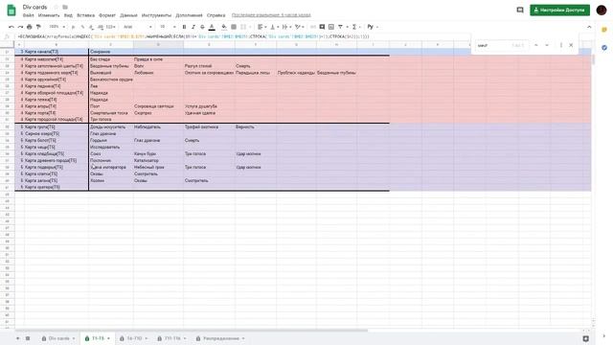The width and height of the screenshot is (613, 345).
Task: Open the Справка menu
Action: [x=216, y=15]
